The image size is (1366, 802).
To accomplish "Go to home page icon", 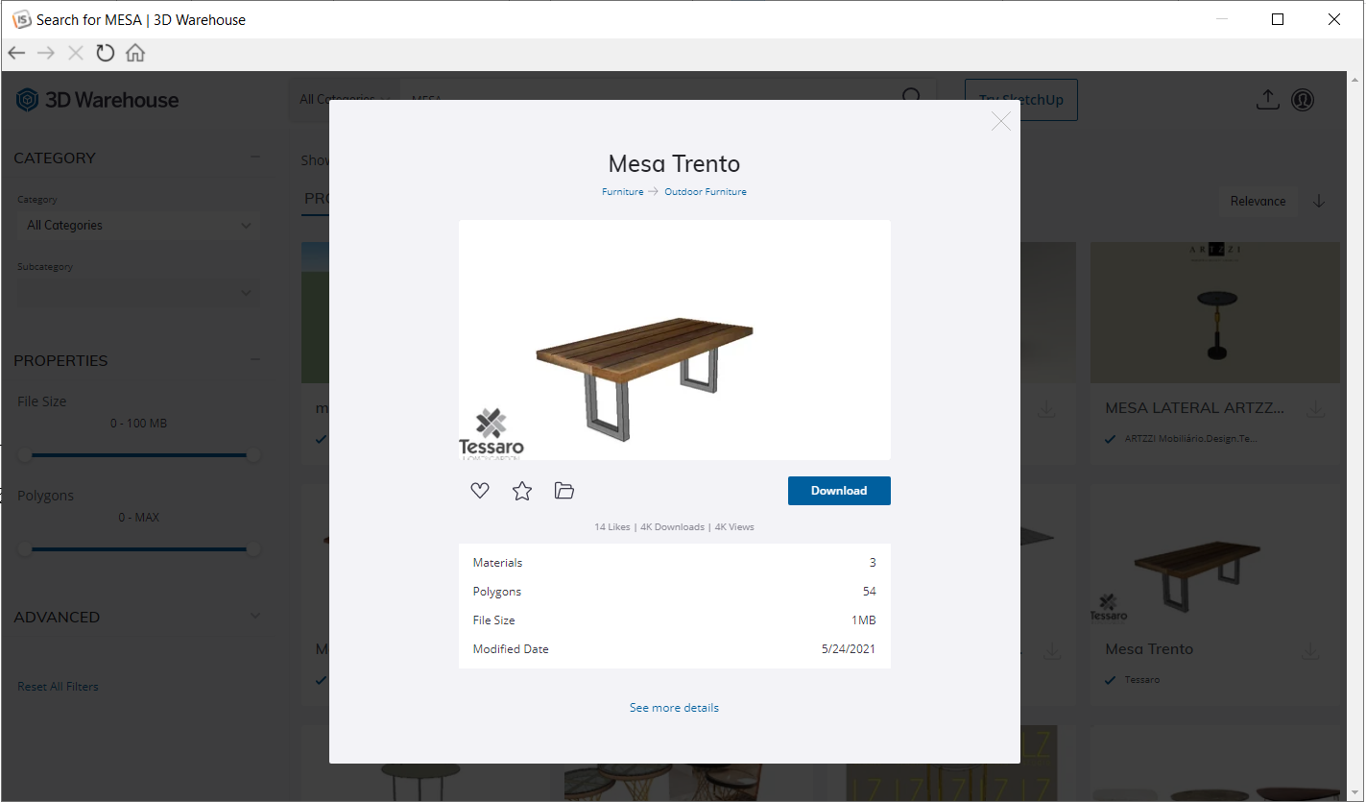I will (135, 53).
